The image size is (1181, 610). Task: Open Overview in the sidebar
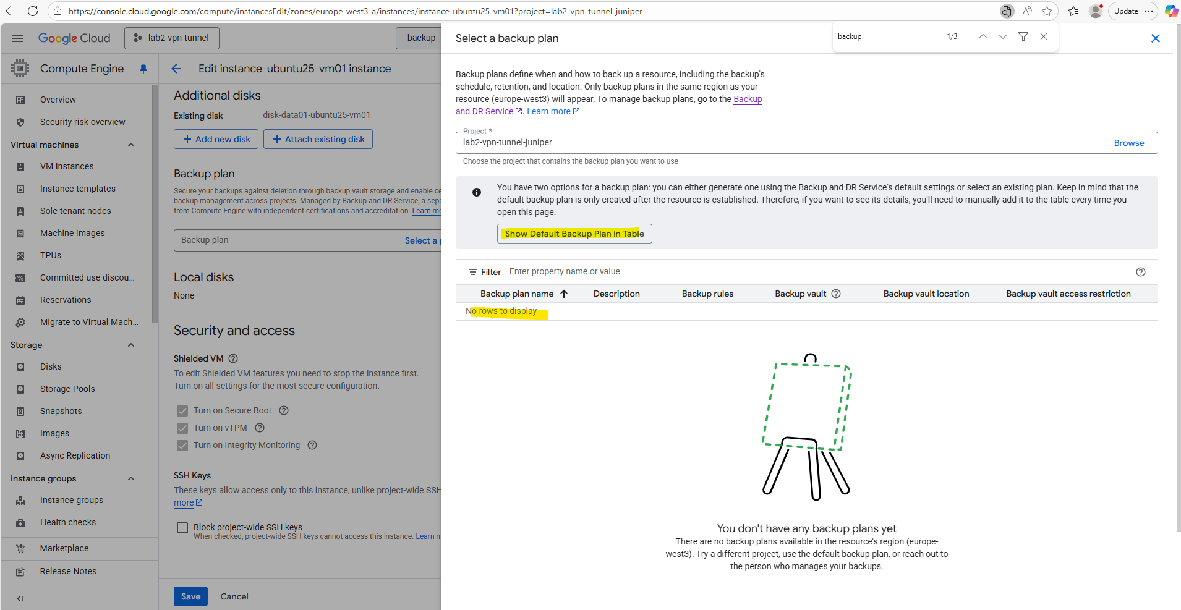coord(58,100)
